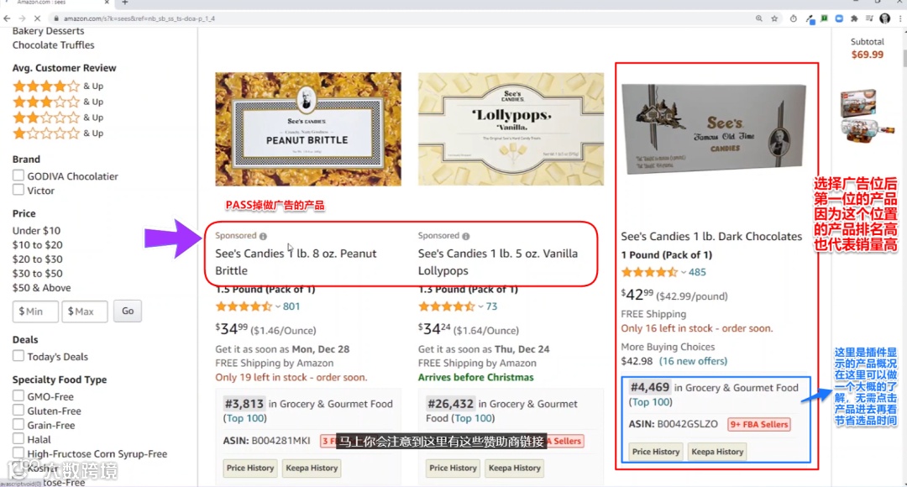Filter price Under $10
This screenshot has width=907, height=487.
[36, 231]
